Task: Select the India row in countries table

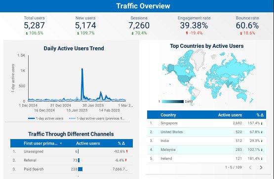Action: point(206,141)
